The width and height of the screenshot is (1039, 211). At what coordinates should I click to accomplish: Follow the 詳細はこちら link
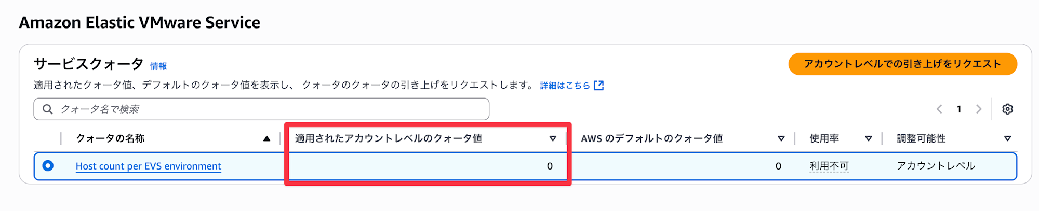click(565, 85)
